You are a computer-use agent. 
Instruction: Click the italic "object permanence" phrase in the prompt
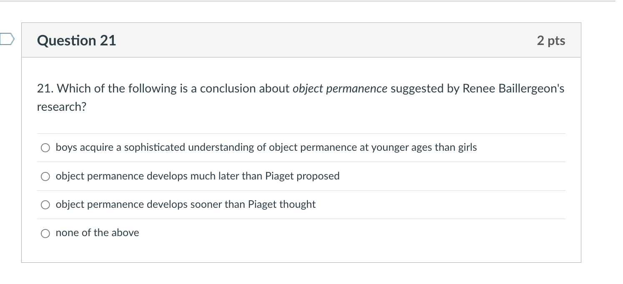340,89
